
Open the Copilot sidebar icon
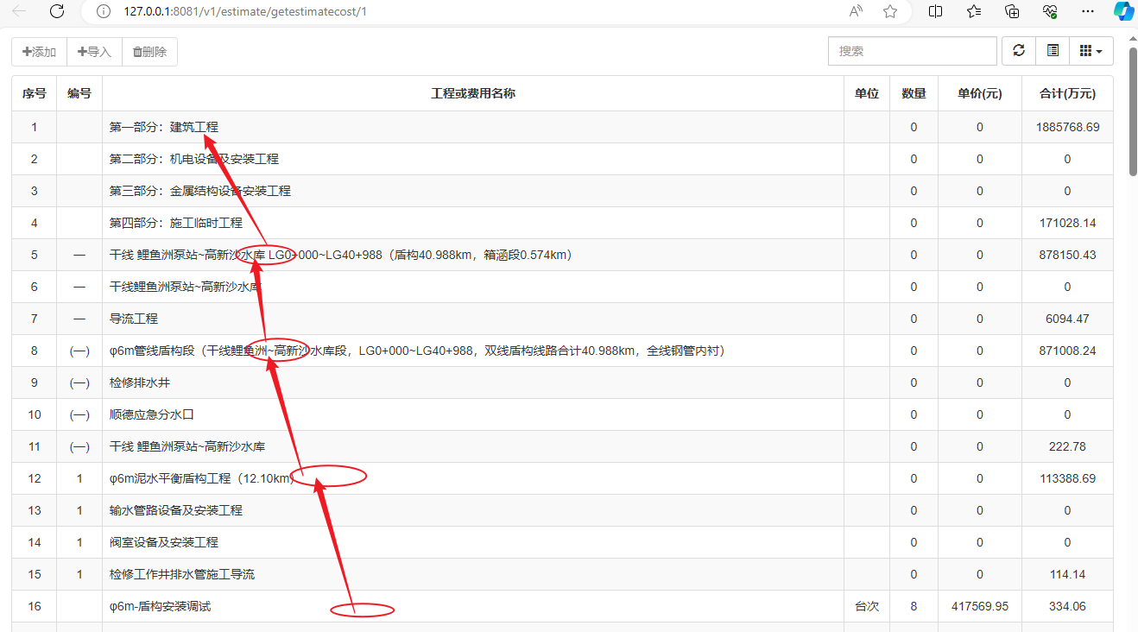1123,11
